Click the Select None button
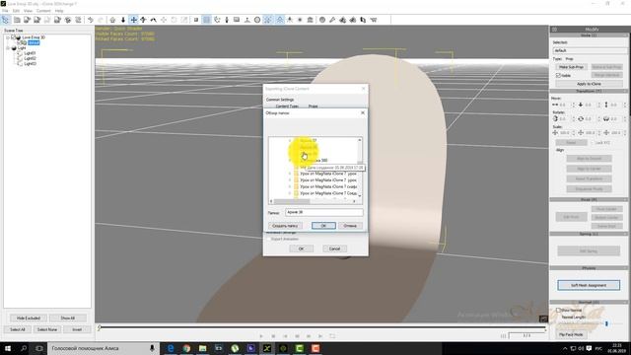631x355 pixels. (x=47, y=329)
